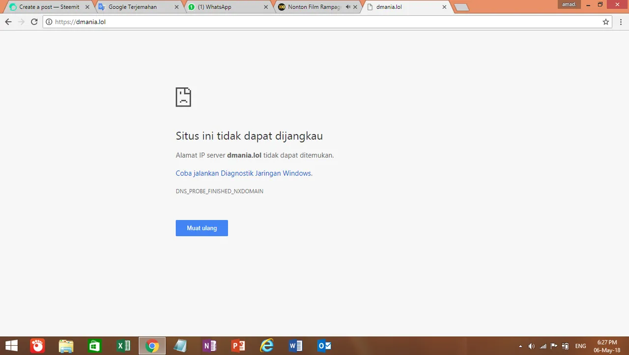Mute the audio icon on Nonton Film tab
The width and height of the screenshot is (629, 355).
pos(348,7)
